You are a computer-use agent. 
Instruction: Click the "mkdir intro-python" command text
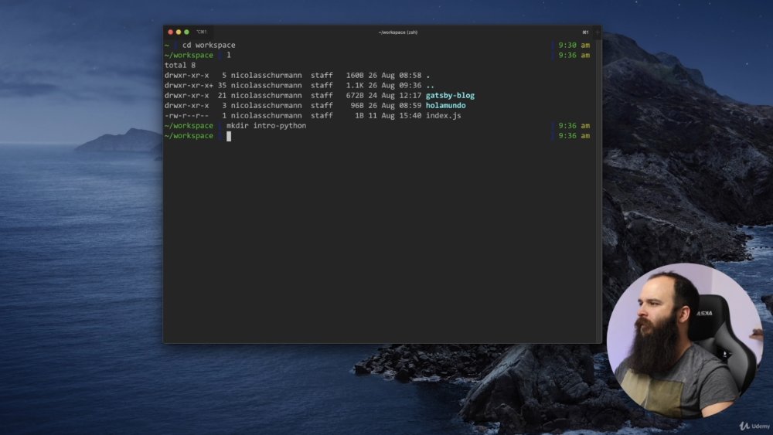[266, 126]
